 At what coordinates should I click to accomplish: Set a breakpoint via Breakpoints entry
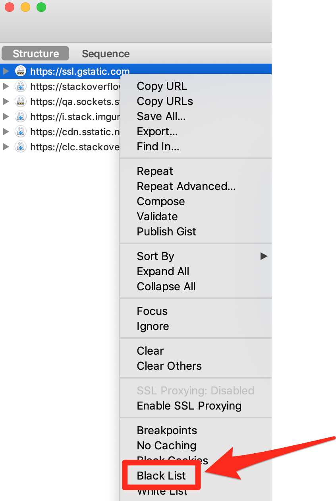click(x=167, y=430)
